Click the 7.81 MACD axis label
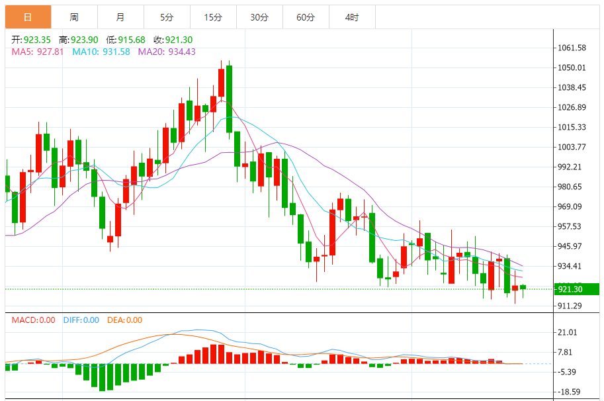 (565, 352)
